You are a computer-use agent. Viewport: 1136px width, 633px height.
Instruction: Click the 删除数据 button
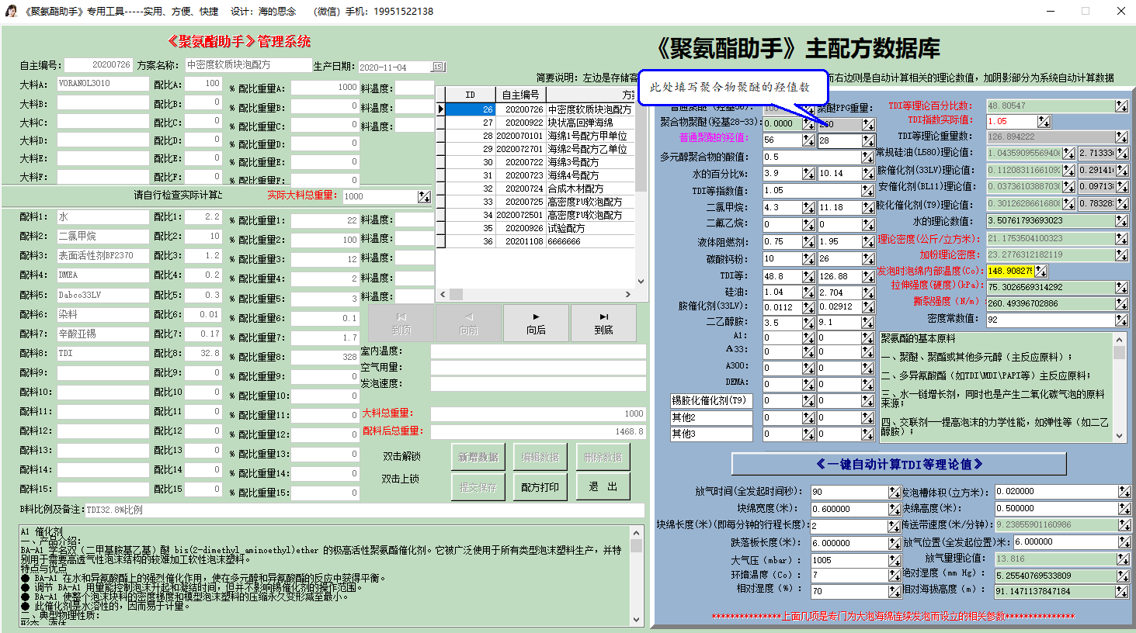pos(603,457)
